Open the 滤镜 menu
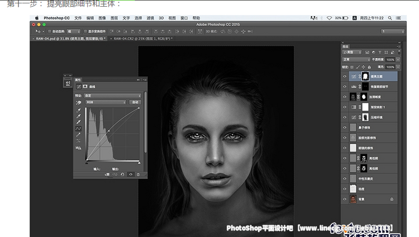Viewport: 419px width, 237px height. [x=150, y=18]
